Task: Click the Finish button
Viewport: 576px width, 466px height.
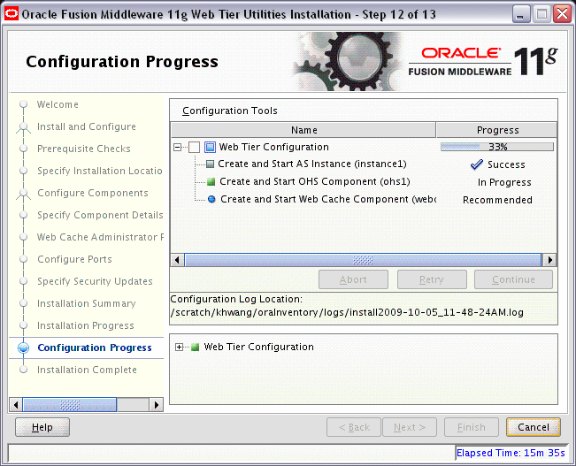Action: point(472,427)
